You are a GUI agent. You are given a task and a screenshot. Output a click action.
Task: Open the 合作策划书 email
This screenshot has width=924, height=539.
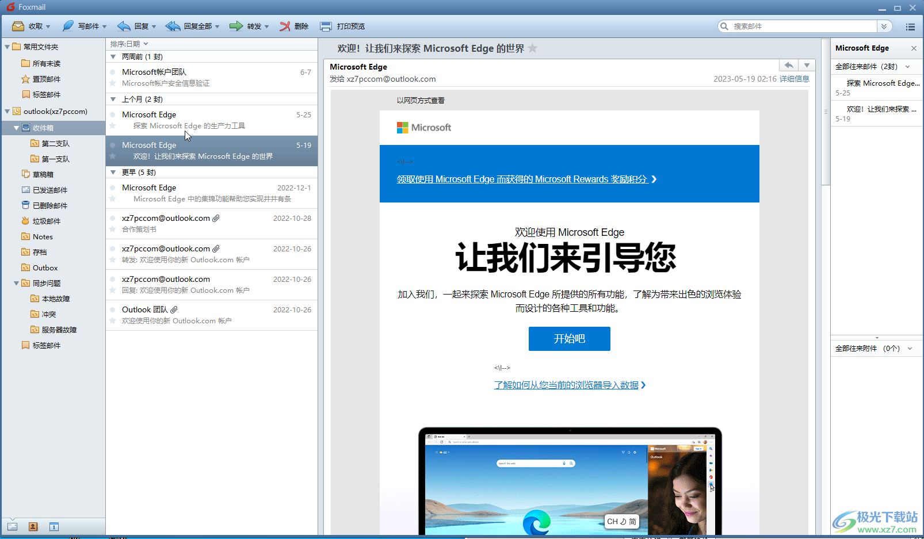212,224
